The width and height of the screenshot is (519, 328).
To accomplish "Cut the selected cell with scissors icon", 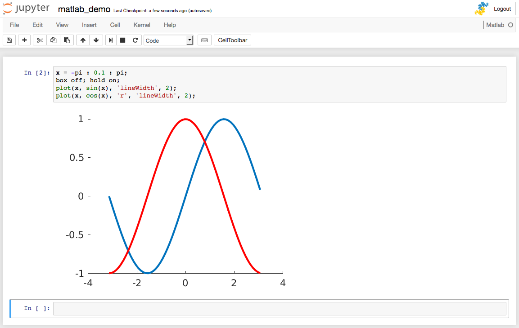I will tap(40, 40).
